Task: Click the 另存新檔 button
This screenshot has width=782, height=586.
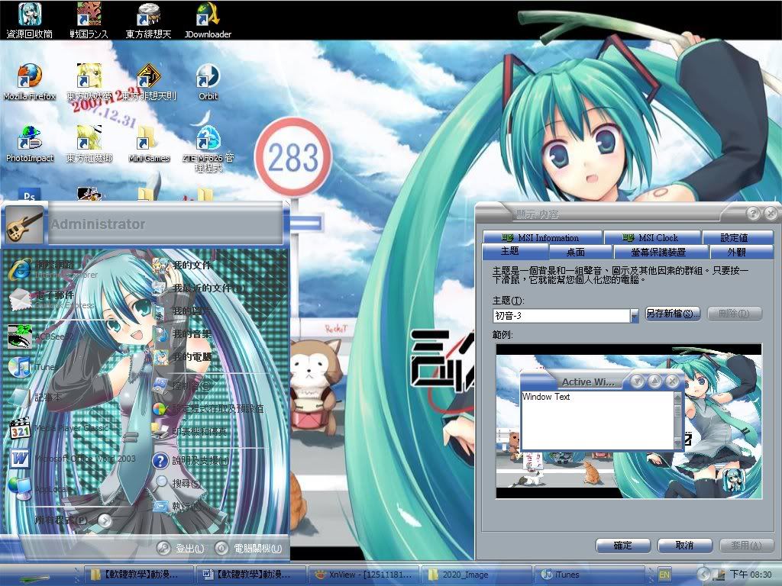Action: point(673,314)
